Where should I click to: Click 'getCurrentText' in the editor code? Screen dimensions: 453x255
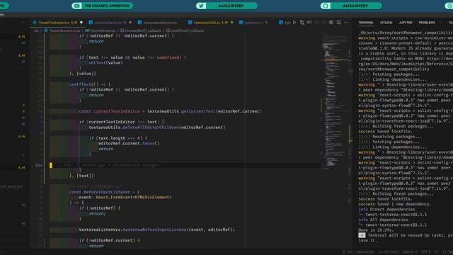198,111
